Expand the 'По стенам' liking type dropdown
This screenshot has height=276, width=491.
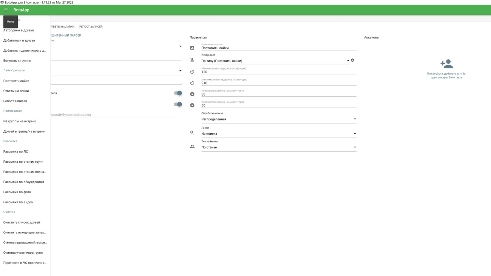[279, 148]
